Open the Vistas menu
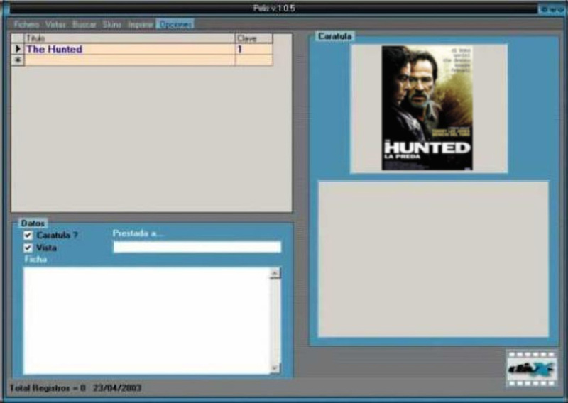Viewport: 568px width, 403px height. tap(55, 24)
